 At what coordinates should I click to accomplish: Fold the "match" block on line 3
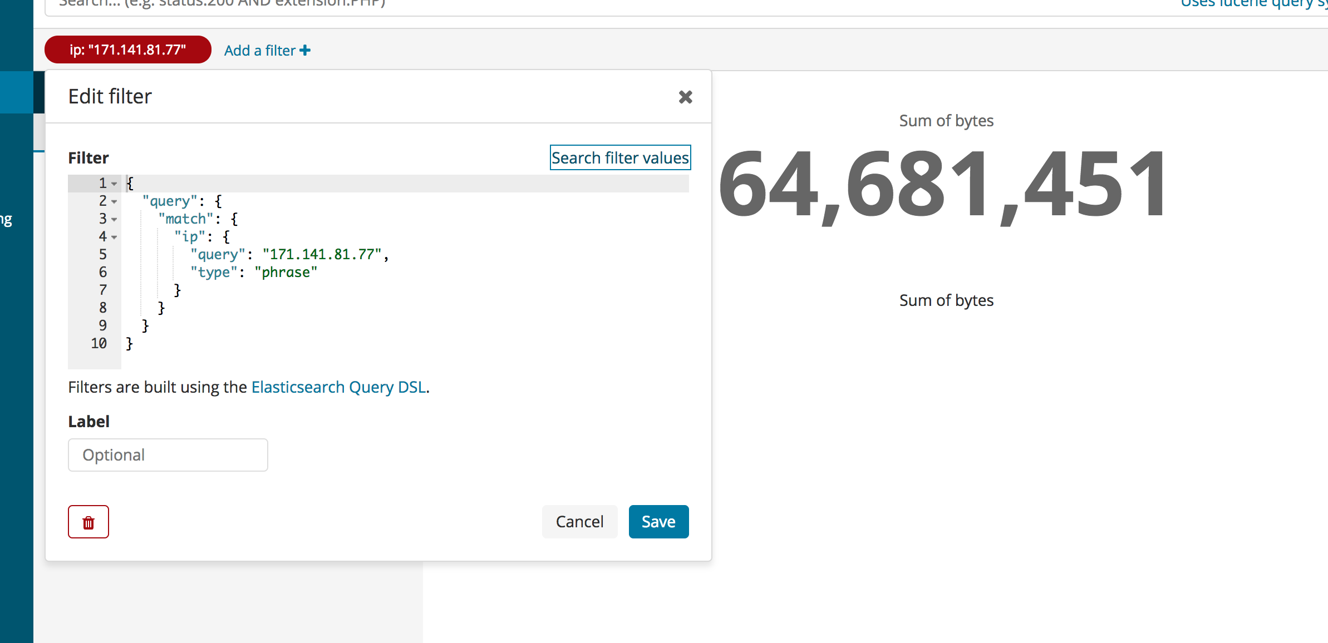114,219
